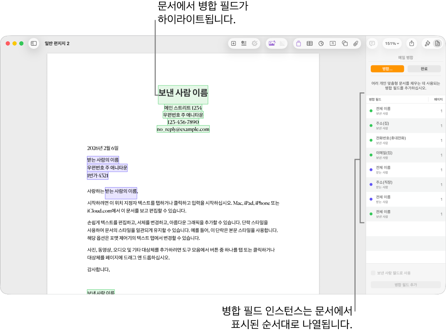Image resolution: width=446 pixels, height=333 pixels.
Task: Click the dimmed dotted grid icon
Action: pyautogui.click(x=282, y=44)
